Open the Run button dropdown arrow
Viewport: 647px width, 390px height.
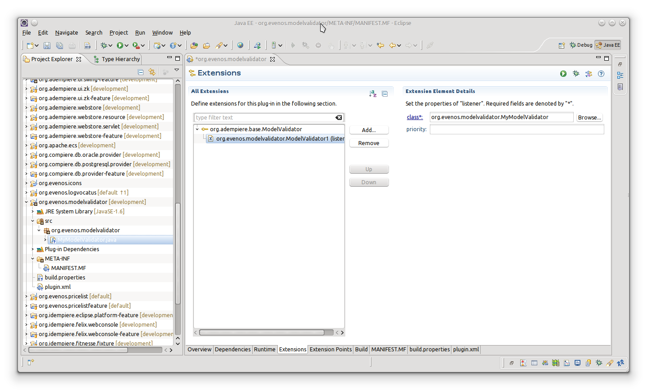point(127,45)
